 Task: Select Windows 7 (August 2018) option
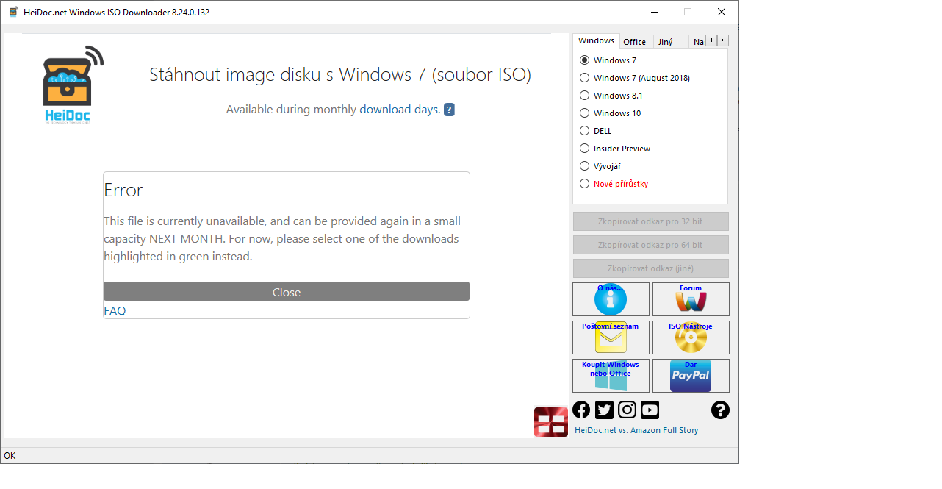[x=635, y=78]
